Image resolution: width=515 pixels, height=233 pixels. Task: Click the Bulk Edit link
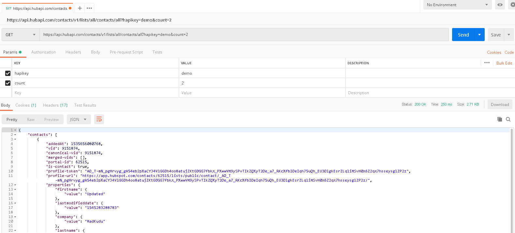click(x=504, y=63)
